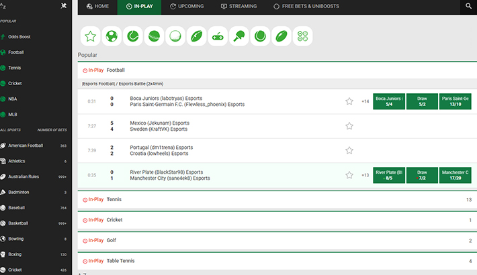477x275 pixels.
Task: Filter by the round green ball icon
Action: click(x=260, y=36)
